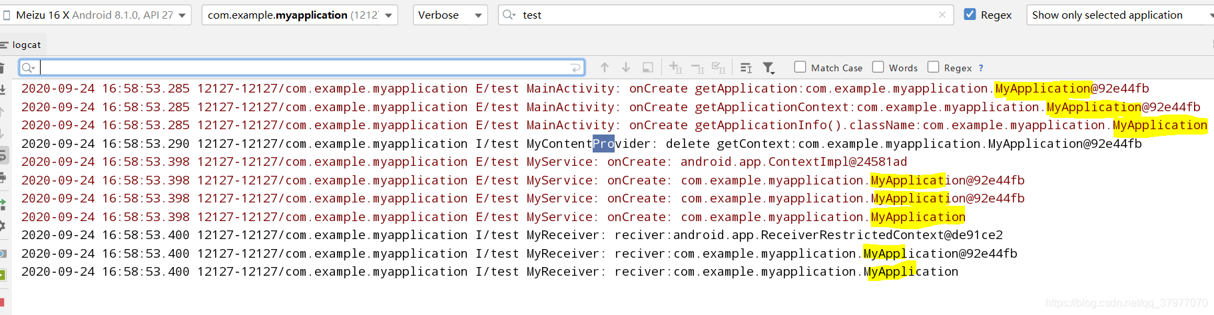Click the 'test' filter input field
The height and width of the screenshot is (315, 1214).
pos(726,15)
